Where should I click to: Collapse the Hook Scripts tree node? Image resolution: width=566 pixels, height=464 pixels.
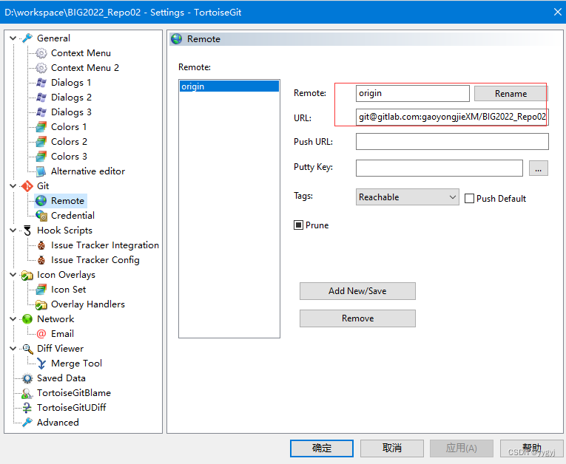click(13, 231)
